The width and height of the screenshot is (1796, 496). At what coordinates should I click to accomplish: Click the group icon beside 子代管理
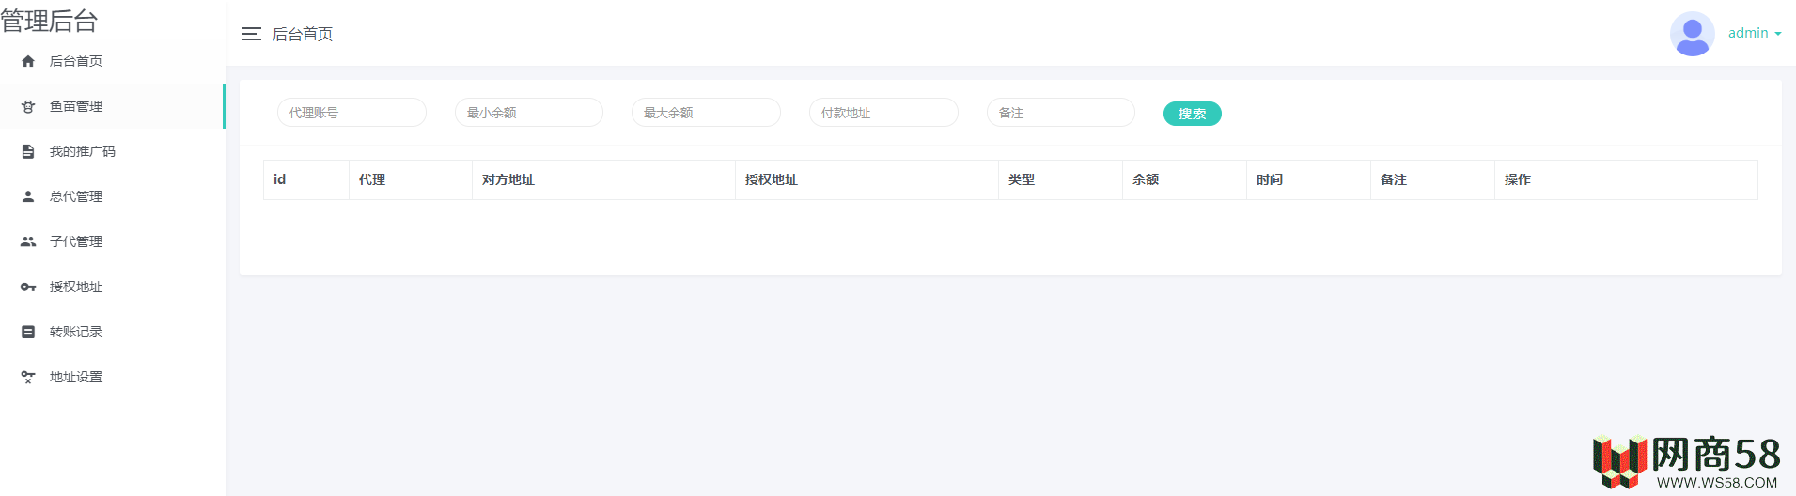tap(28, 241)
